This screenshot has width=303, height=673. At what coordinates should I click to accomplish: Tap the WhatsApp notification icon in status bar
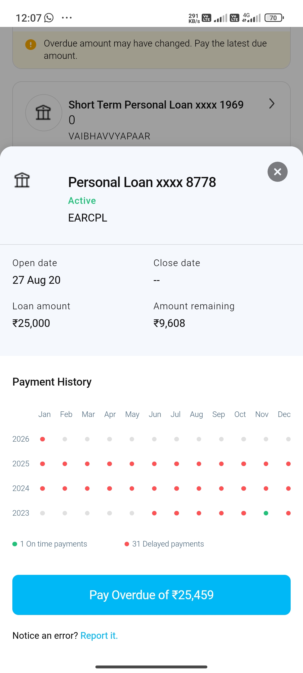49,18
